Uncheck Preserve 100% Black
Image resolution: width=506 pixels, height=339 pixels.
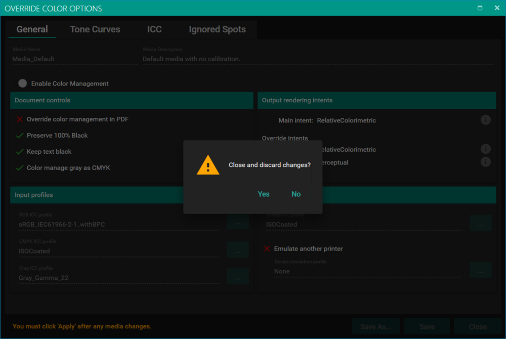(20, 136)
